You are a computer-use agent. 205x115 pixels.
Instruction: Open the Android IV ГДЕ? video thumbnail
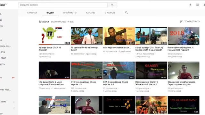click(x=54, y=36)
